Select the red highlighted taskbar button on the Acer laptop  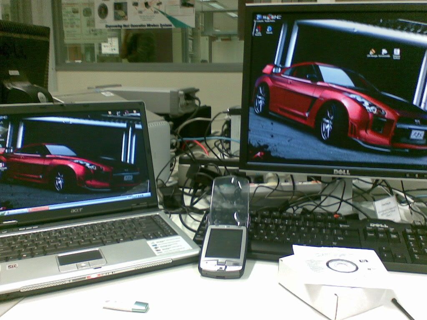(38, 209)
